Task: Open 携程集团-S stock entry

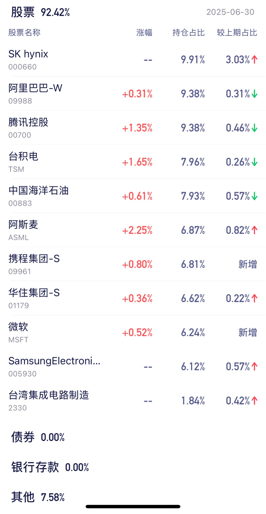Action: [x=133, y=264]
